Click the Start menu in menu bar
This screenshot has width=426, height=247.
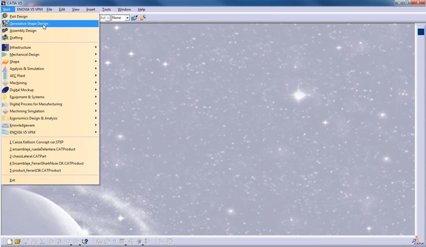click(6, 9)
